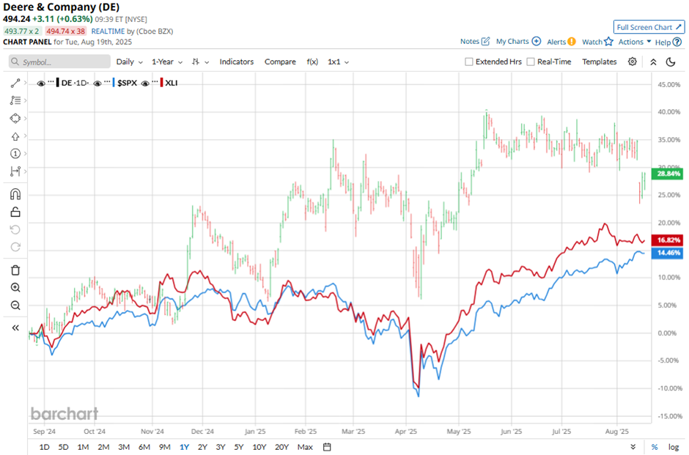
Task: Open the Templates menu
Action: click(x=600, y=62)
